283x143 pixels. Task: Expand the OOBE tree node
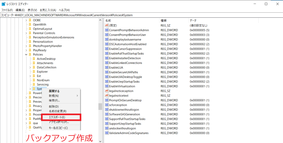pos(26,20)
